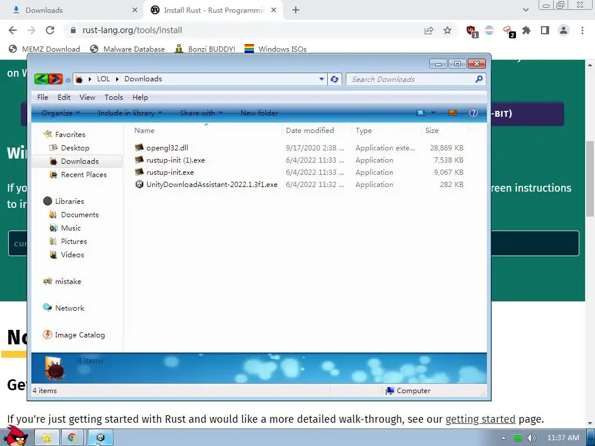Select opengl32.dll file icon
The width and height of the screenshot is (595, 446).
pos(139,148)
